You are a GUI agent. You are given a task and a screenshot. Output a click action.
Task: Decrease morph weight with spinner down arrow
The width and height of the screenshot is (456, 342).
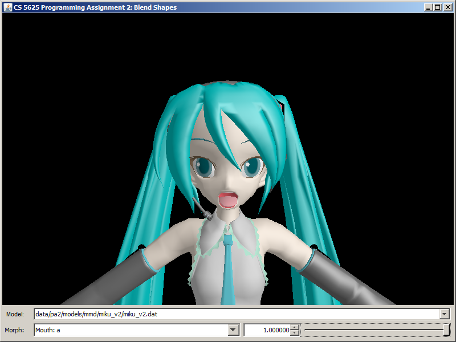point(294,333)
